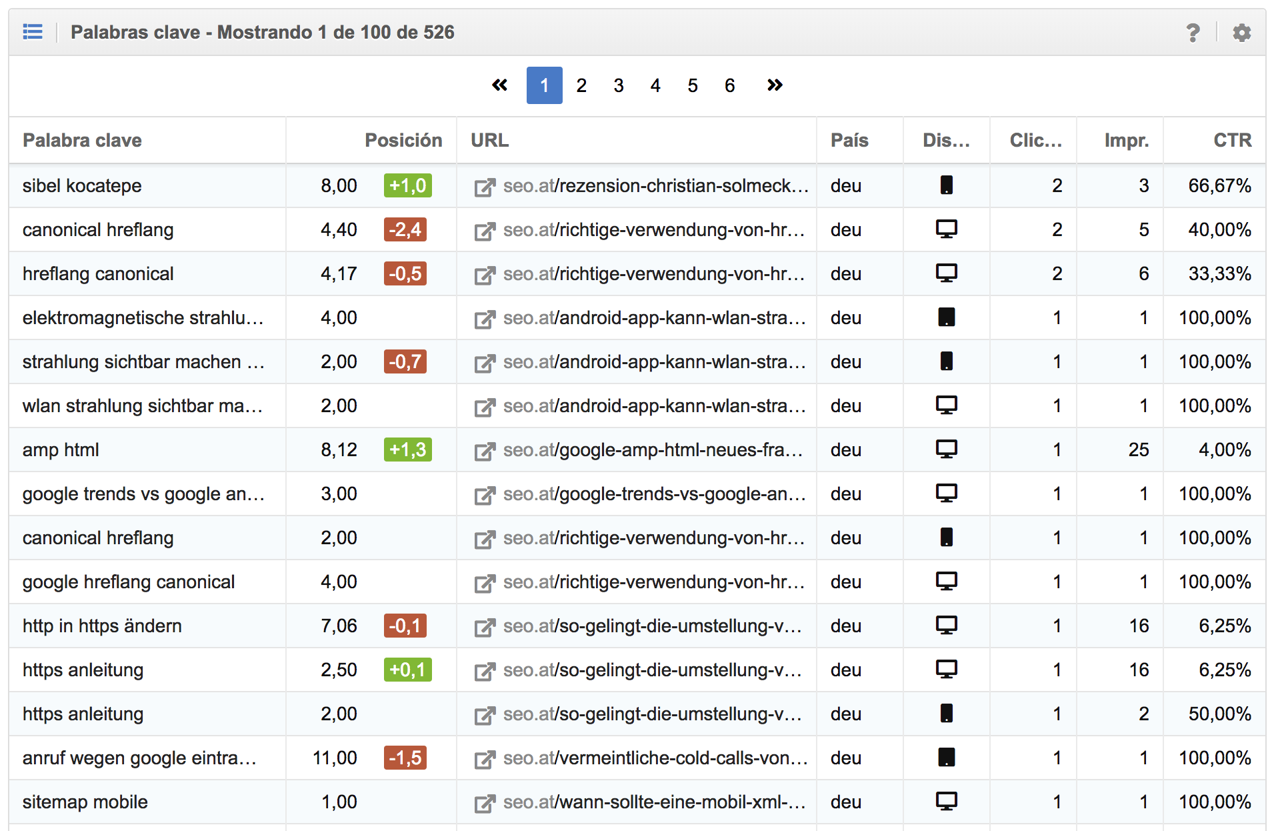Jump back with the double-left arrow
Image resolution: width=1276 pixels, height=831 pixels.
499,85
